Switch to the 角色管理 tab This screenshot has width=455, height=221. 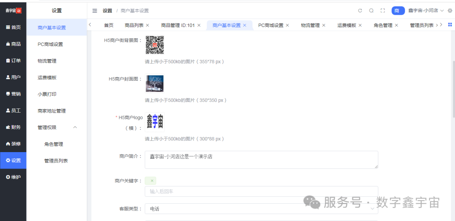(x=383, y=25)
